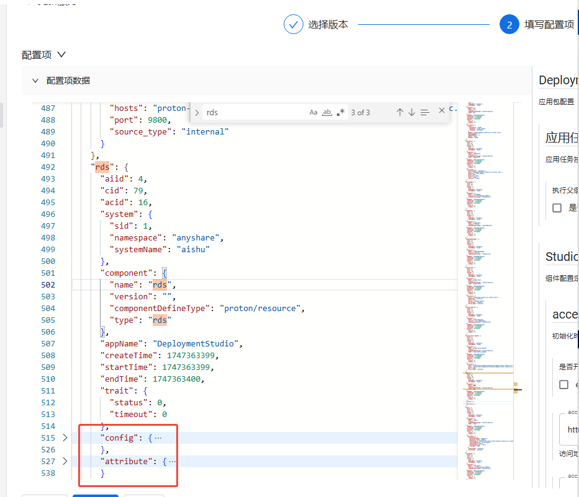Click the 选择版本 completed step icon
This screenshot has width=579, height=497.
coord(293,24)
